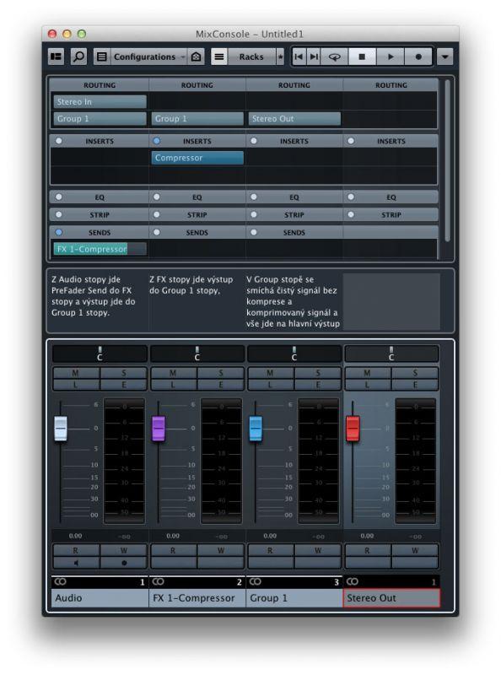501x675 pixels.
Task: Click the Compressor insert slot
Action: tap(197, 158)
